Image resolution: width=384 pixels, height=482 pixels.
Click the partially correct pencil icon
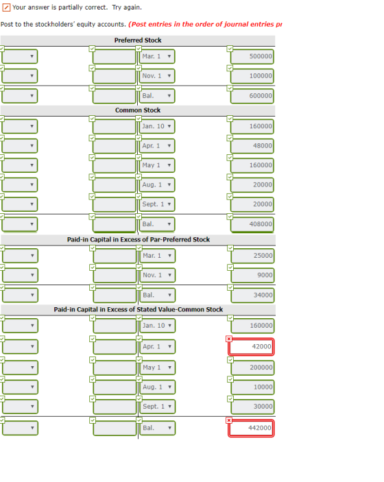pos(6,8)
